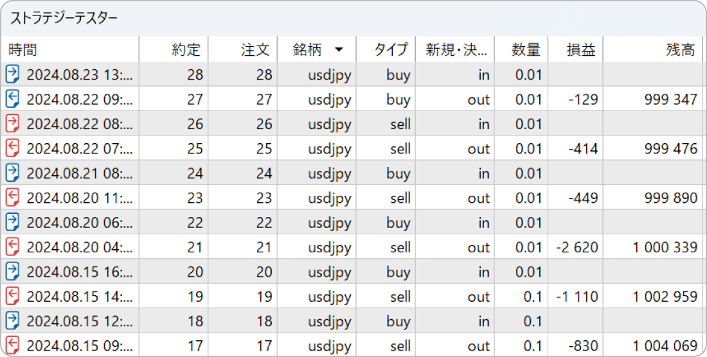Image resolution: width=707 pixels, height=357 pixels.
Task: Sort by the 約定 column header
Action: pos(186,50)
